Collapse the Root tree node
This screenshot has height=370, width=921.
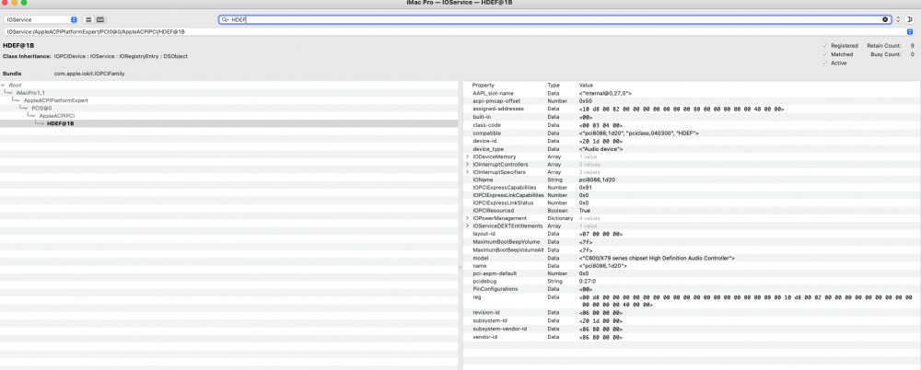click(4, 86)
